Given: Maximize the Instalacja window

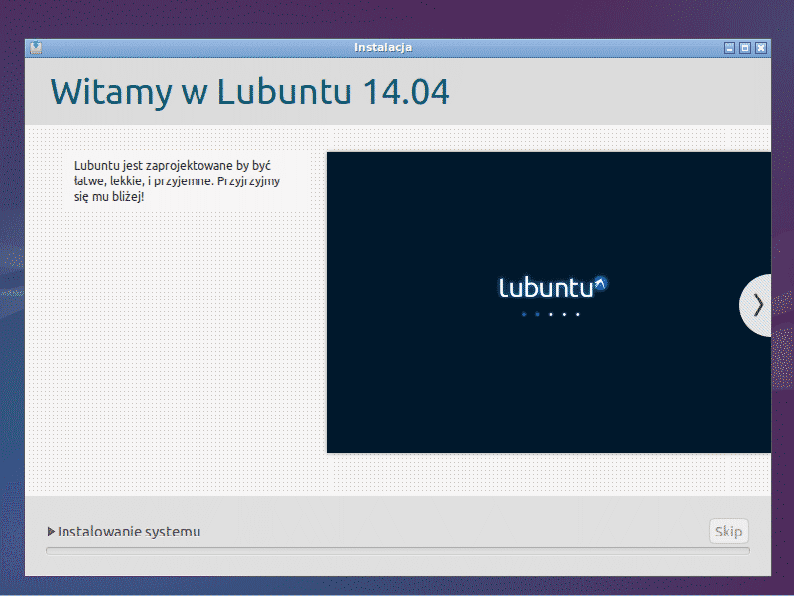Looking at the screenshot, I should 745,47.
